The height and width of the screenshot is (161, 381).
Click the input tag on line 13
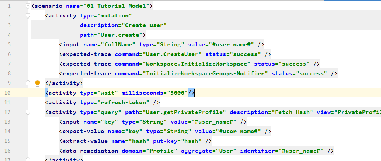pyautogui.click(x=71, y=122)
